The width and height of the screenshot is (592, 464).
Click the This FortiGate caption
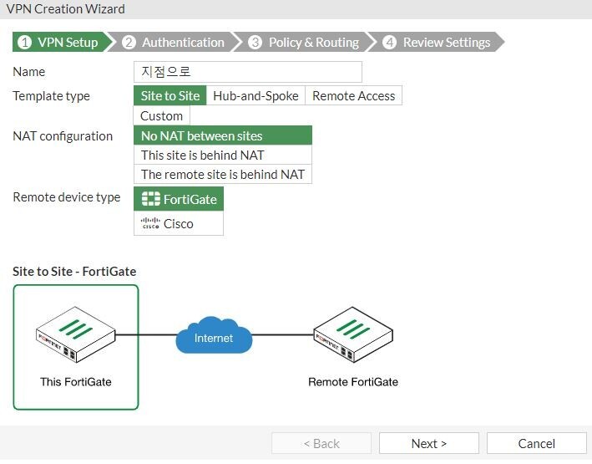pyautogui.click(x=75, y=381)
